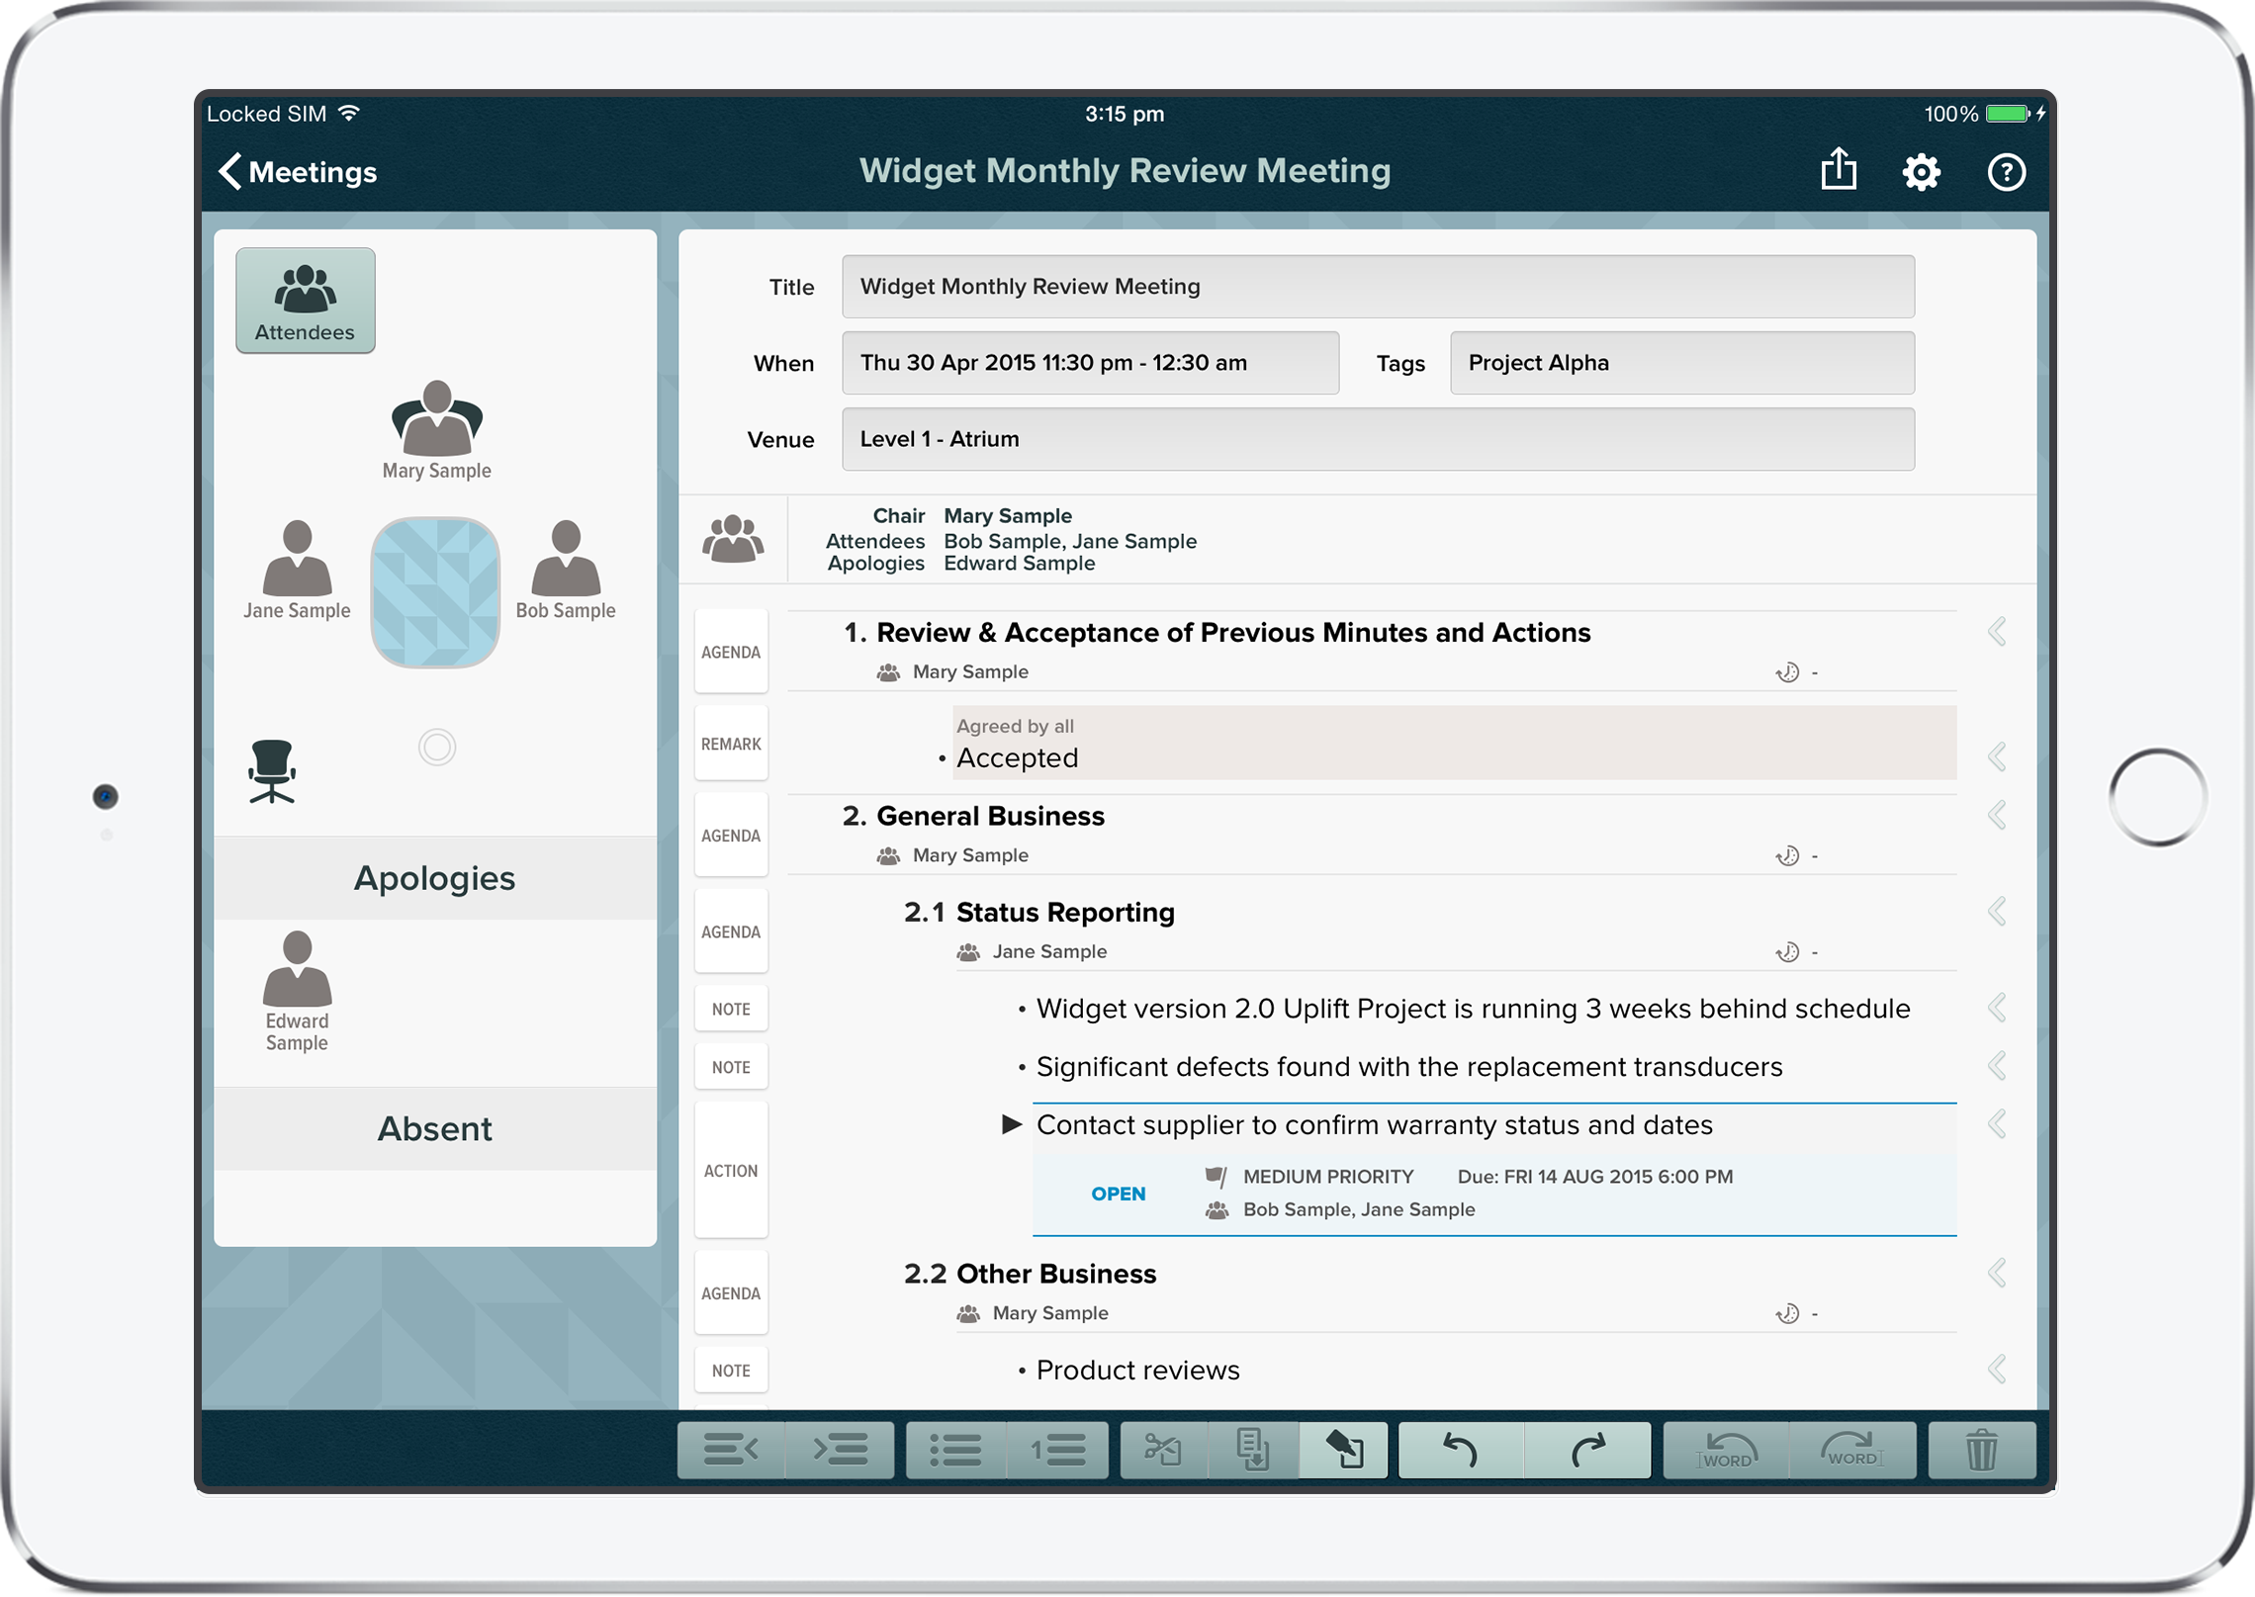Viewport: 2255px width, 1597px height.
Task: Click the outdent toolbar icon
Action: 731,1451
